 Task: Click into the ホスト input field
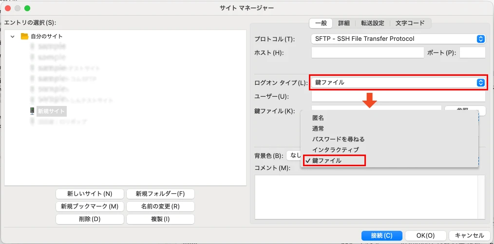click(367, 52)
